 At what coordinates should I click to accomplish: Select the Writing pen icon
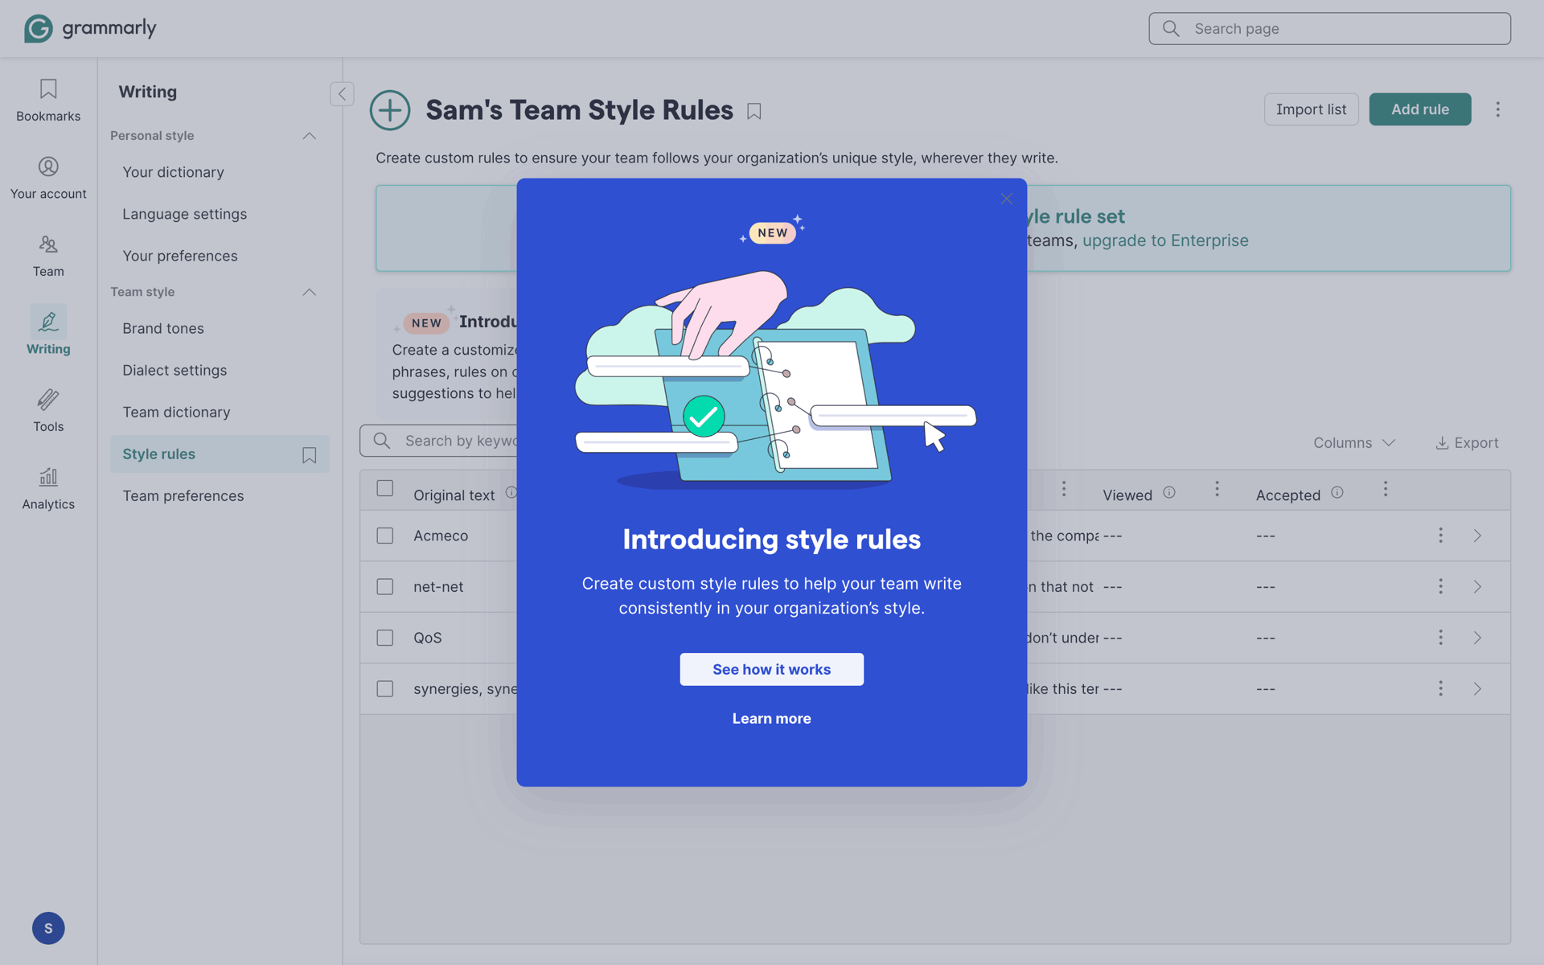[x=48, y=322]
